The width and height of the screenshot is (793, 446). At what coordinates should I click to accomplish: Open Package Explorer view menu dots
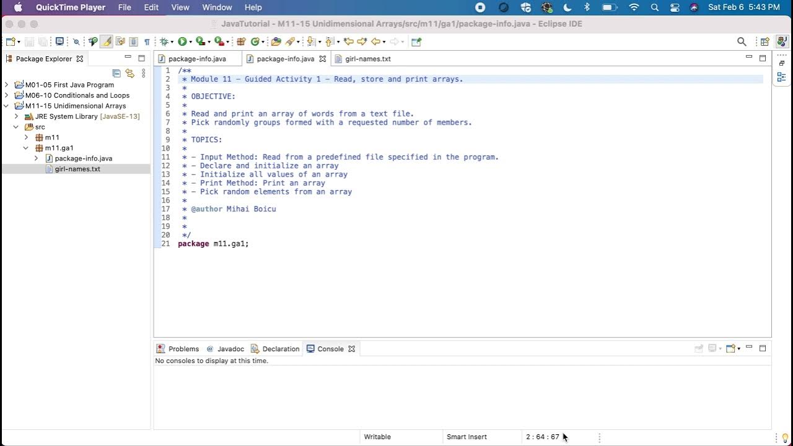[x=144, y=73]
